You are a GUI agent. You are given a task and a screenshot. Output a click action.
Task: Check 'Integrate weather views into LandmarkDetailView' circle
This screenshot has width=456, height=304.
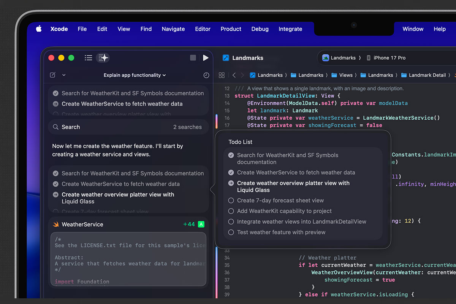click(231, 222)
